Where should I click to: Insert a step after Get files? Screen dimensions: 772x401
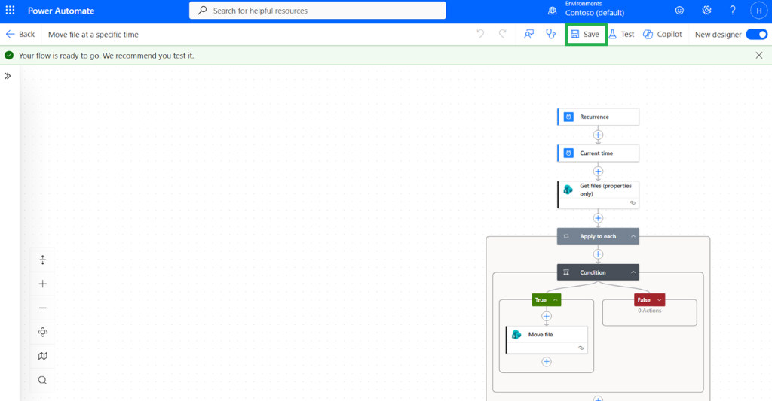pyautogui.click(x=598, y=218)
